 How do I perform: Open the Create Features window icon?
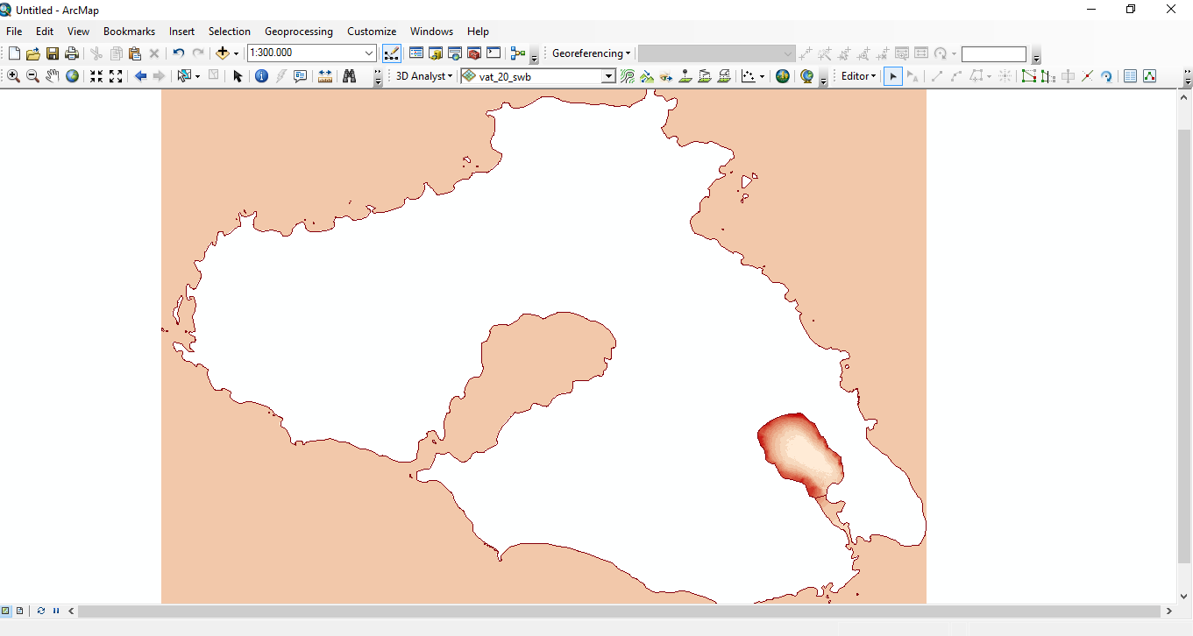click(1149, 76)
